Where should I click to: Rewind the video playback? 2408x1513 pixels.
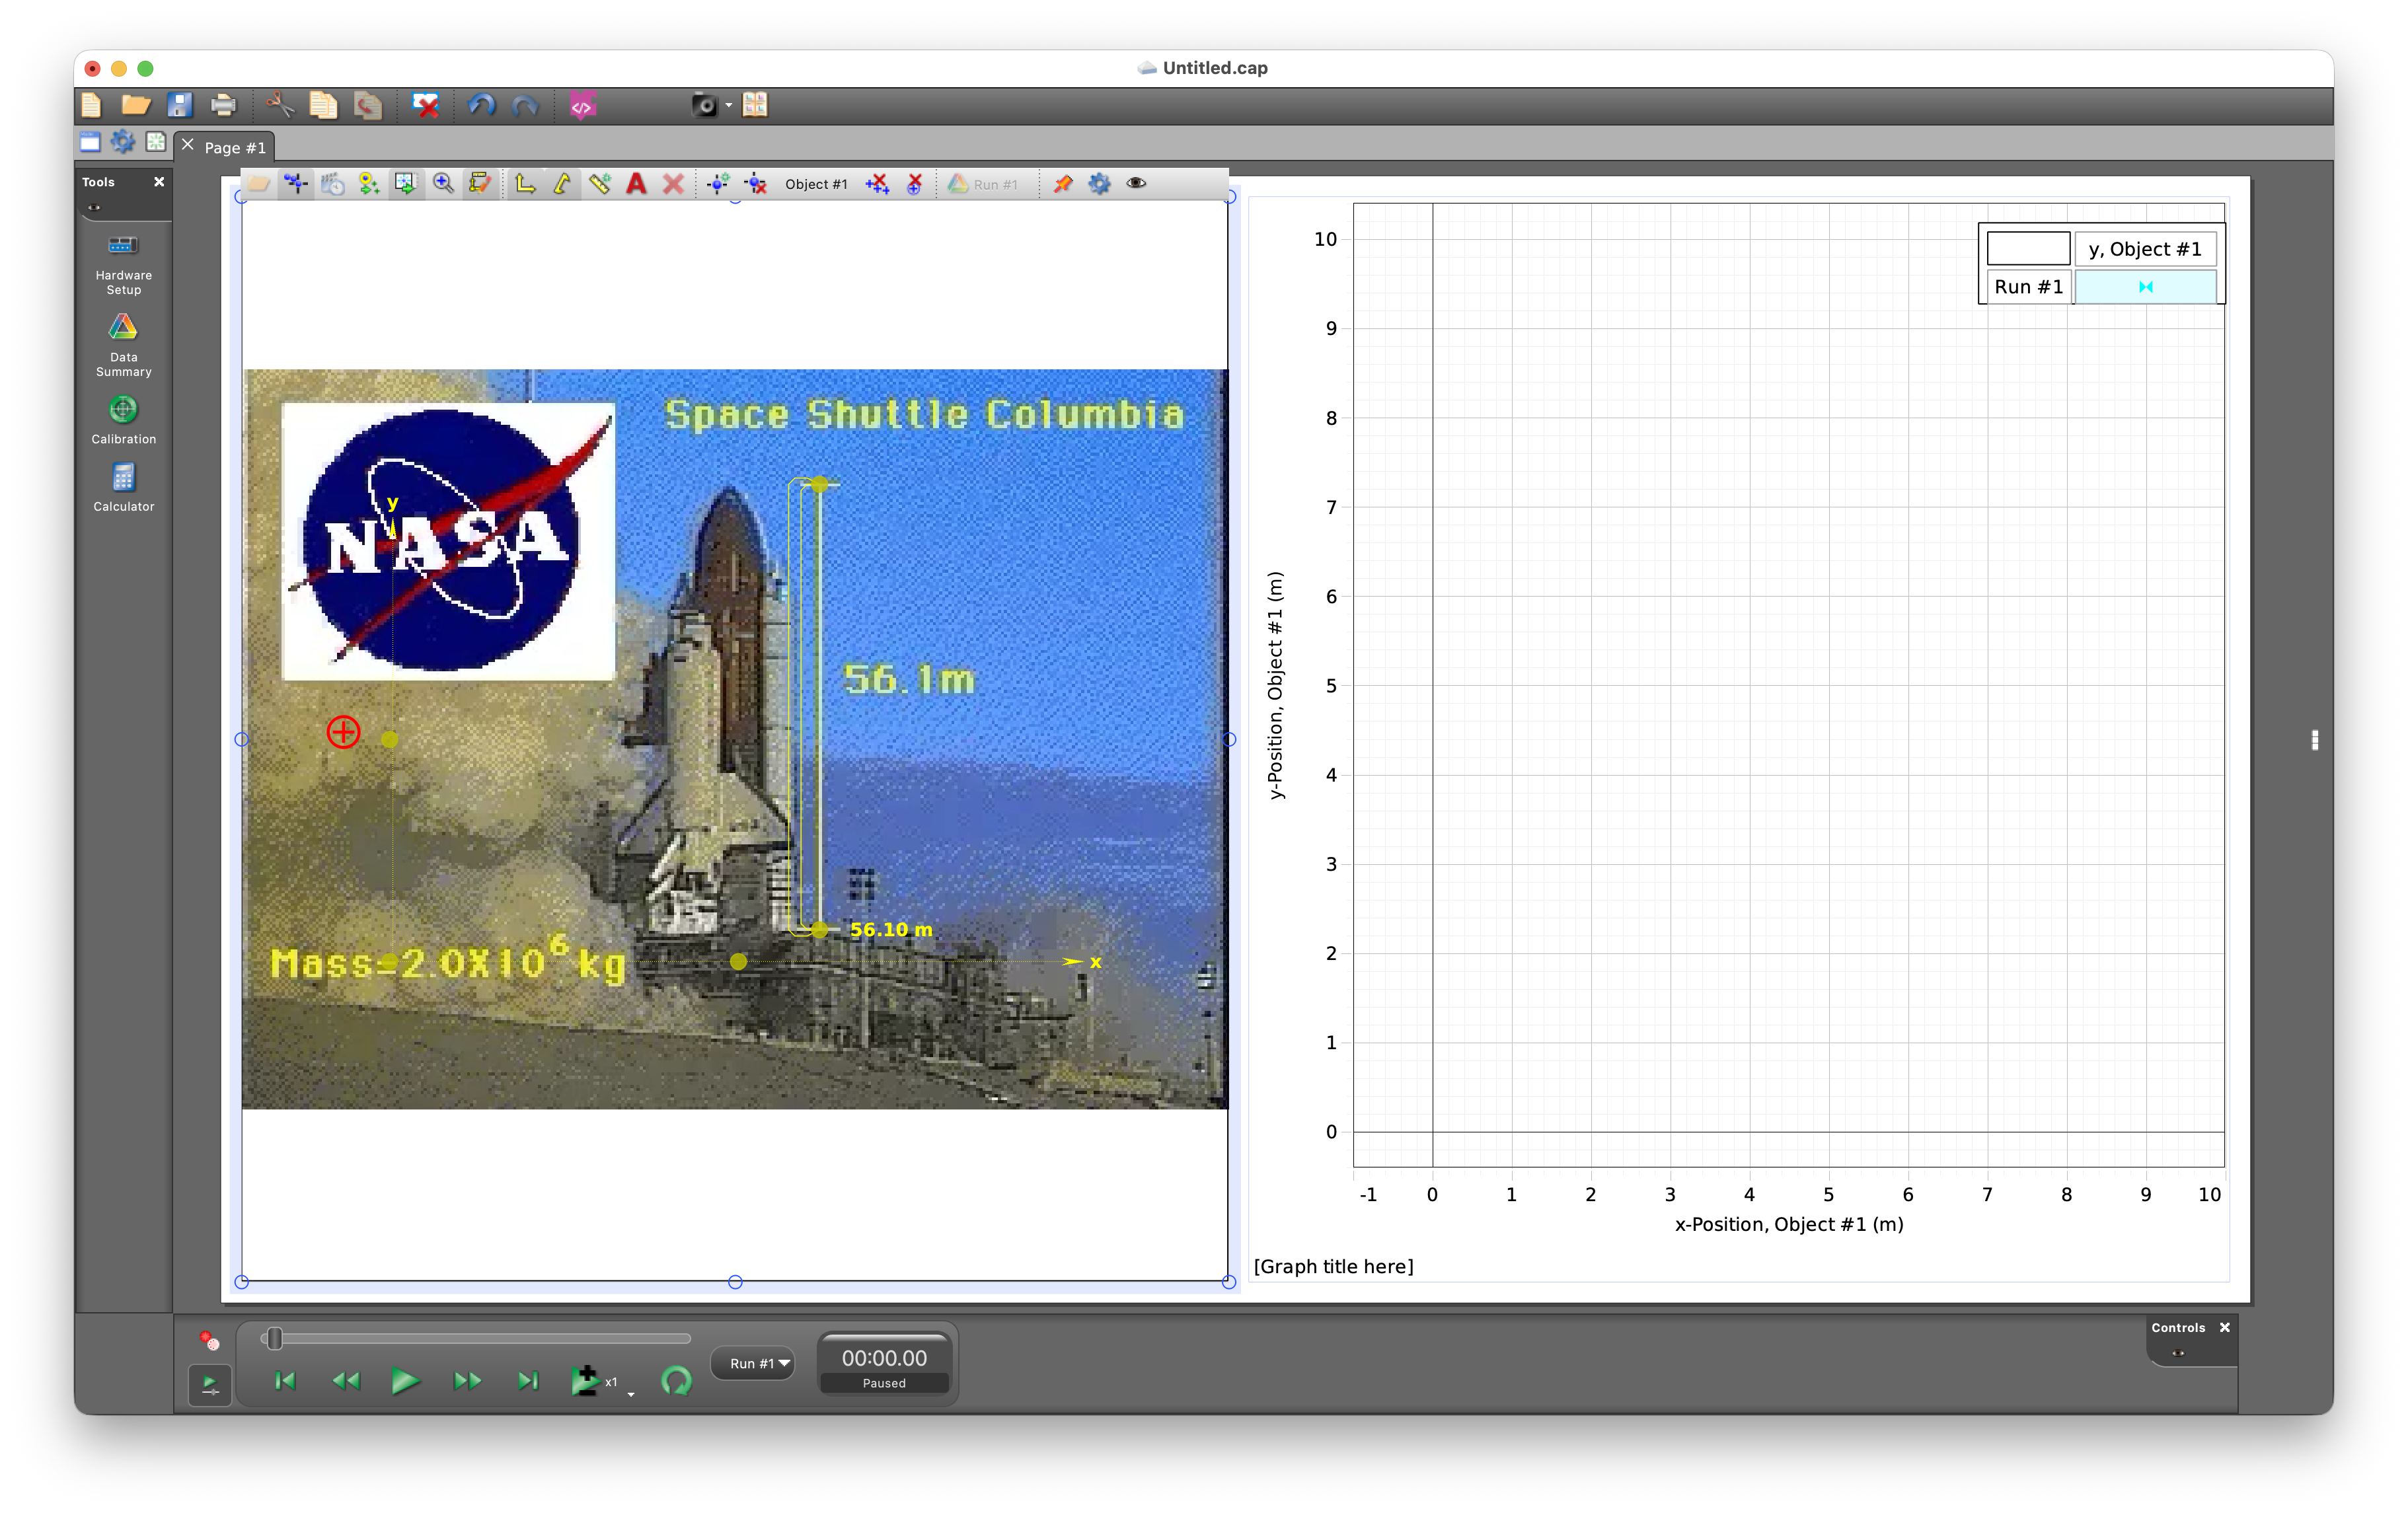click(x=346, y=1381)
